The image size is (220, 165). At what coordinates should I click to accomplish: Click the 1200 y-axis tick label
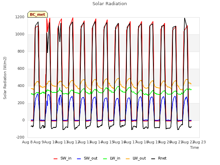pos(20,17)
